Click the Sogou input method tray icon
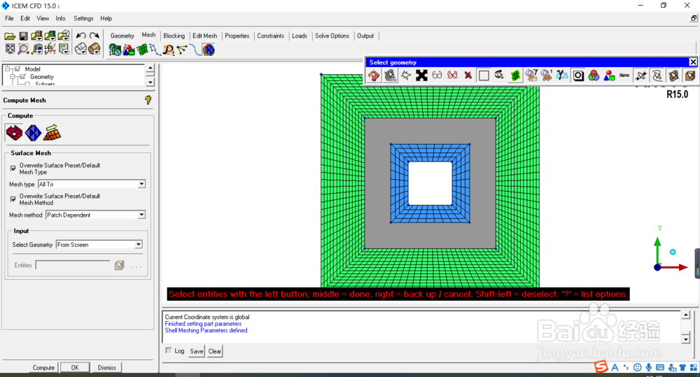The width and height of the screenshot is (700, 377). 601,367
